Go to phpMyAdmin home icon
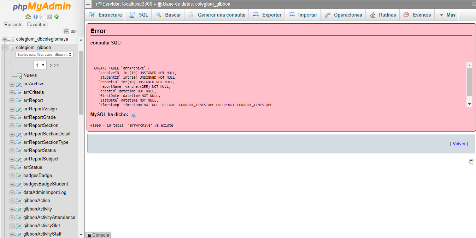The height and width of the screenshot is (238, 476). 28,17
